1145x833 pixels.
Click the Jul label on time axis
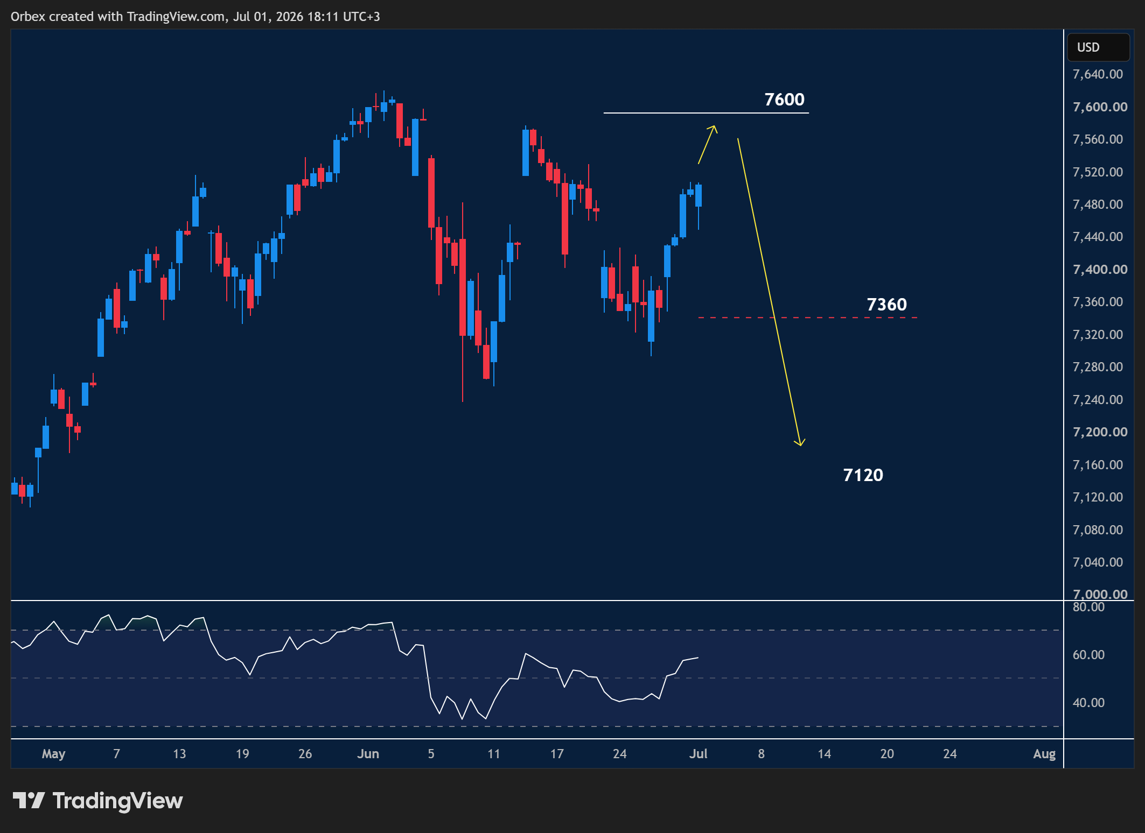point(698,754)
